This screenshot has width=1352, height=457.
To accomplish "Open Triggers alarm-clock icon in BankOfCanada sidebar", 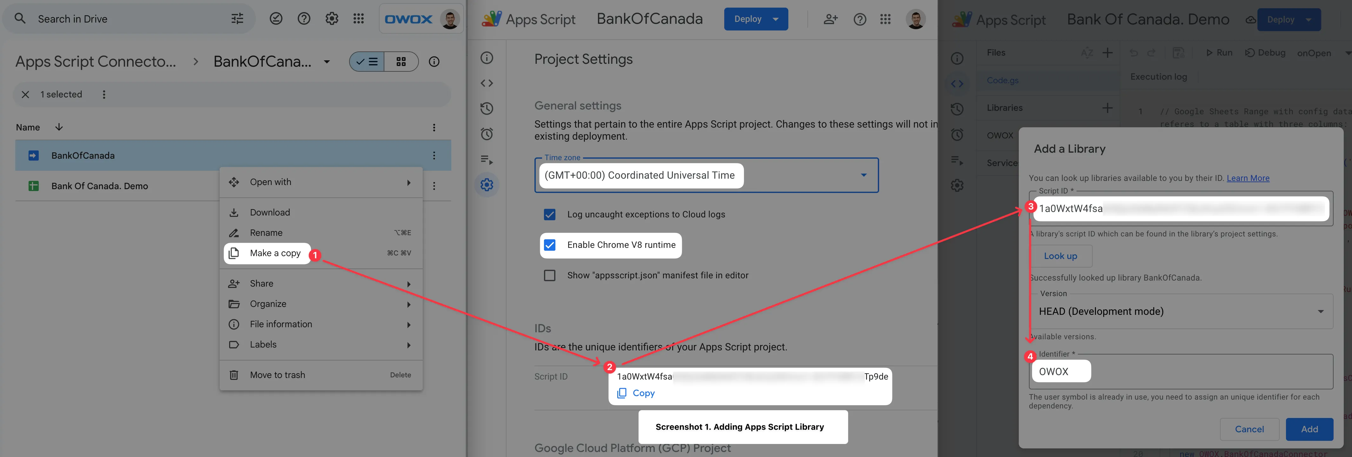I will (487, 134).
